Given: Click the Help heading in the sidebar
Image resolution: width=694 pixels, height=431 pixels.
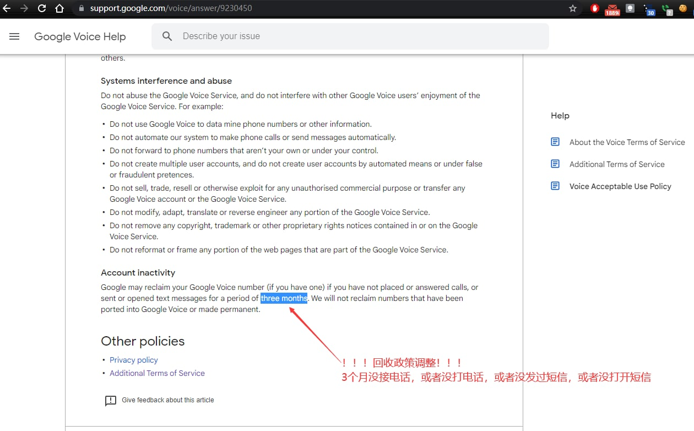Looking at the screenshot, I should [x=560, y=116].
